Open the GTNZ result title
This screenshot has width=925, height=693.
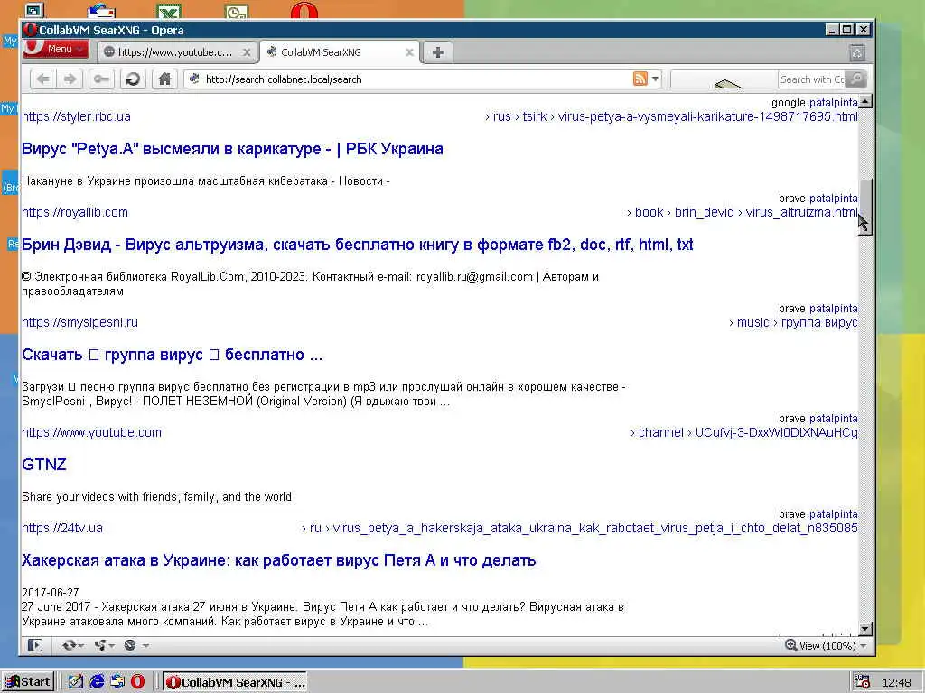pos(44,465)
